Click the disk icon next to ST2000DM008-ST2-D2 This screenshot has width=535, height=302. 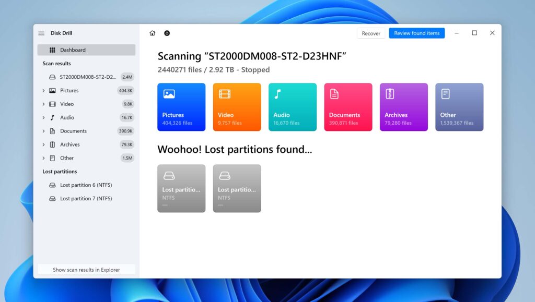click(53, 77)
